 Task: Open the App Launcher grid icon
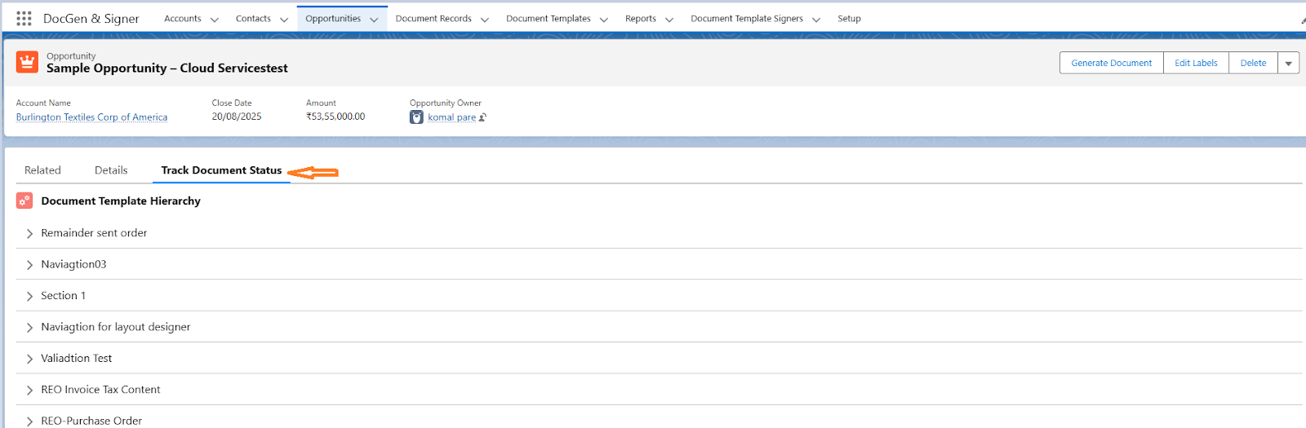[24, 18]
